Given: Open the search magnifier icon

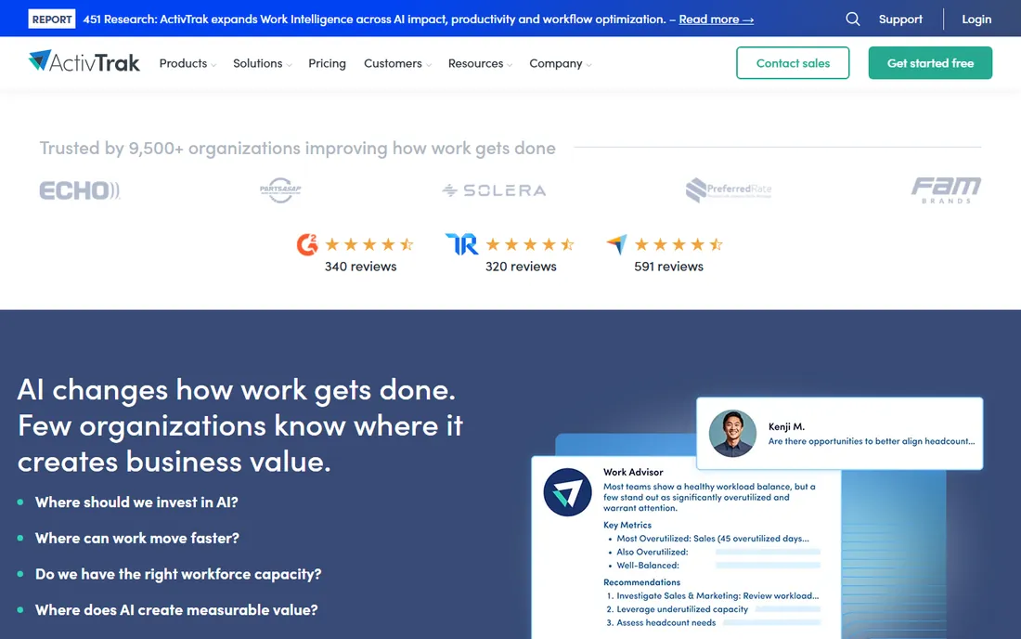Looking at the screenshot, I should point(852,19).
